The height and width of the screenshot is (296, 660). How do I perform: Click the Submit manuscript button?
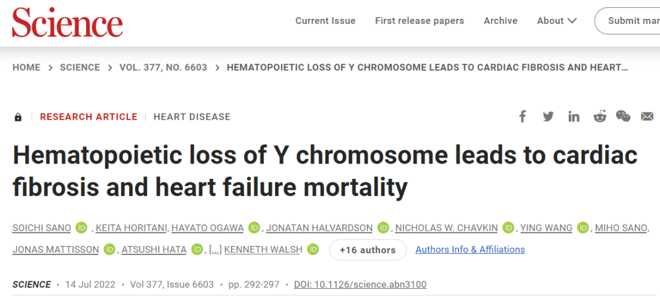click(628, 21)
